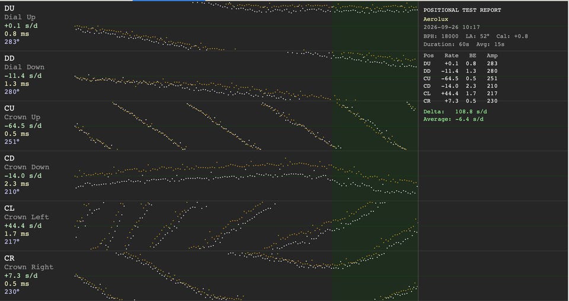Click the "-14.0 s/d" rate reading
569x301 pixels.
pyautogui.click(x=23, y=176)
